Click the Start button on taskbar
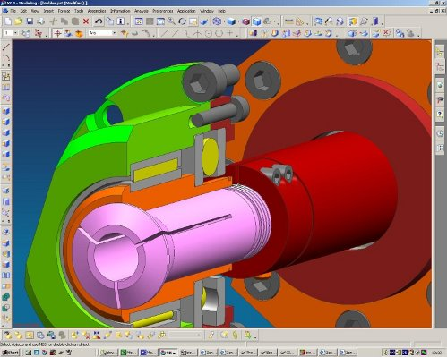The height and width of the screenshot is (357, 447). tap(11, 353)
